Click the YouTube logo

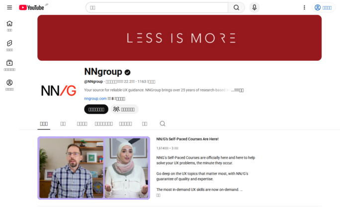32,7
